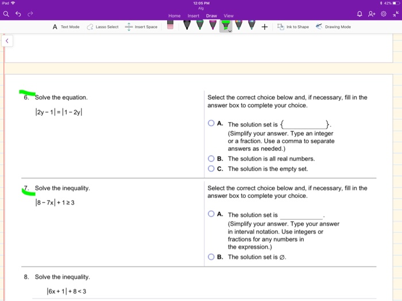Select choice A for question 6
The height and width of the screenshot is (301, 402).
211,123
